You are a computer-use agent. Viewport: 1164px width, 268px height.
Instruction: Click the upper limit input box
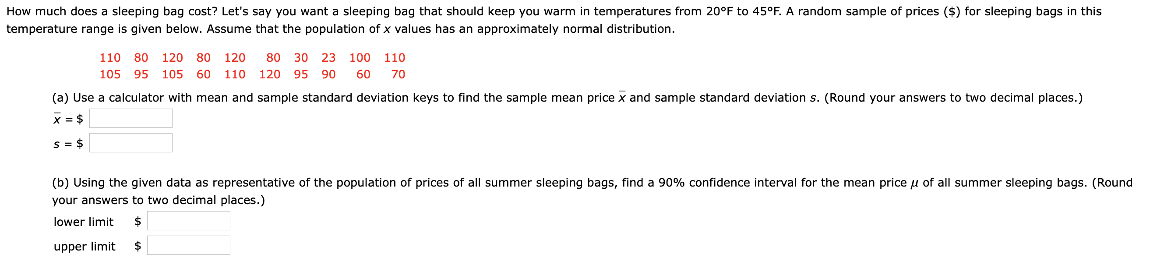tap(188, 246)
